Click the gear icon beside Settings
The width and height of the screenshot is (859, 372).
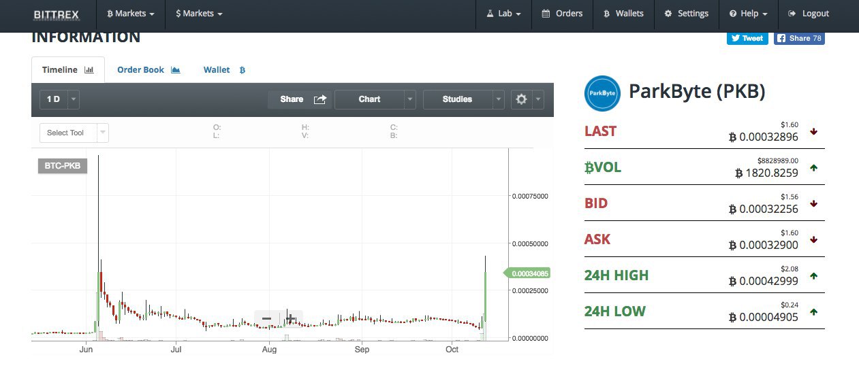668,14
